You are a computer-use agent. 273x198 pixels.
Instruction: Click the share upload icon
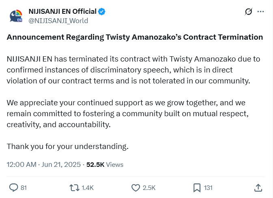click(258, 188)
